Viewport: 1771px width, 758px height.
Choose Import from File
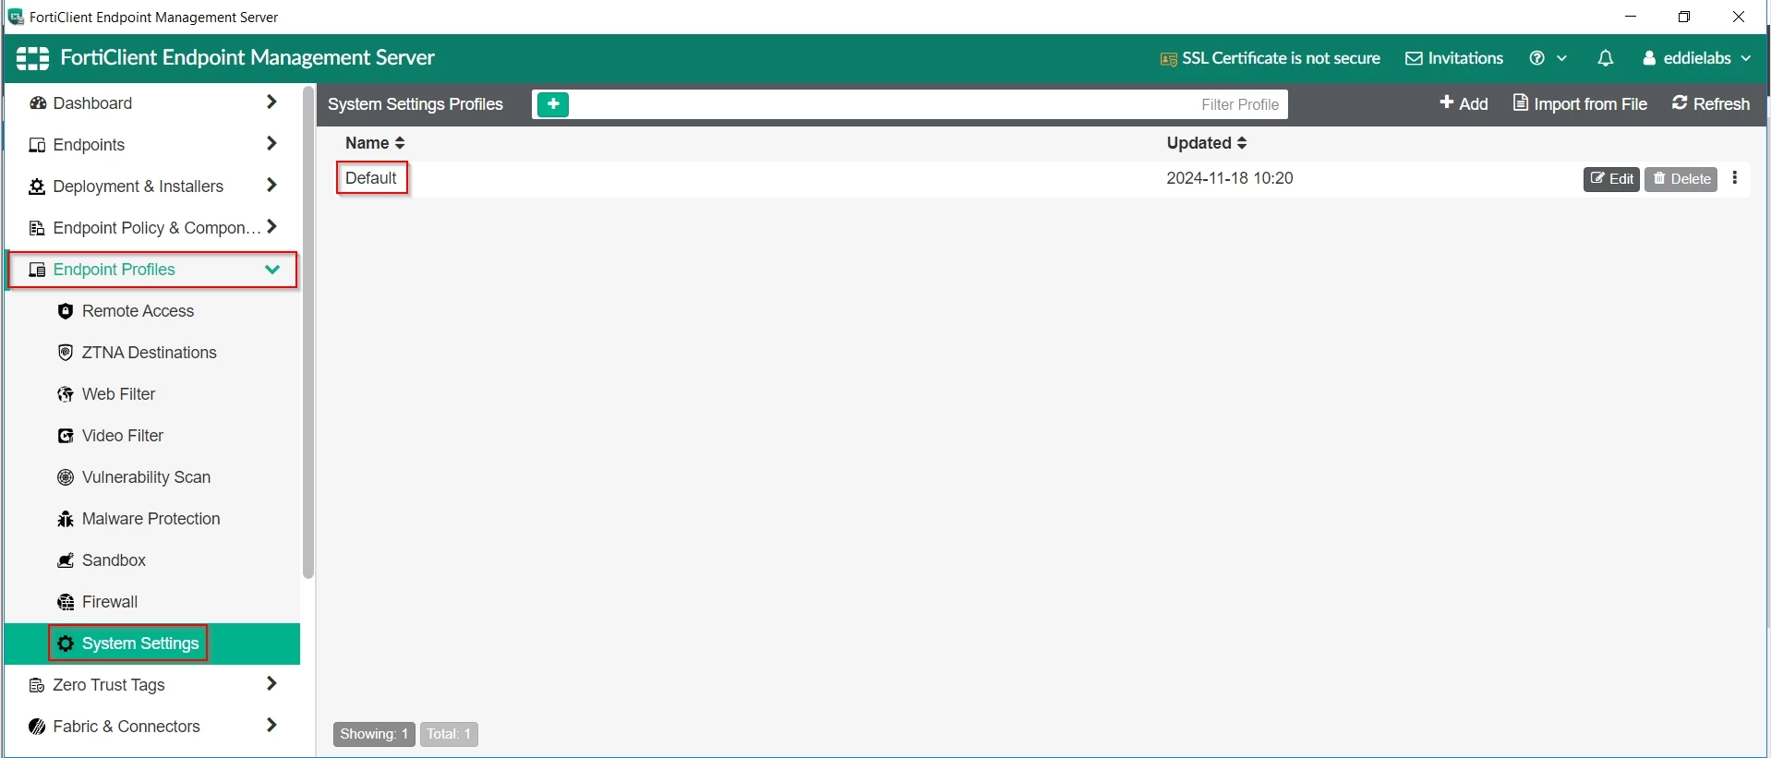(1580, 103)
